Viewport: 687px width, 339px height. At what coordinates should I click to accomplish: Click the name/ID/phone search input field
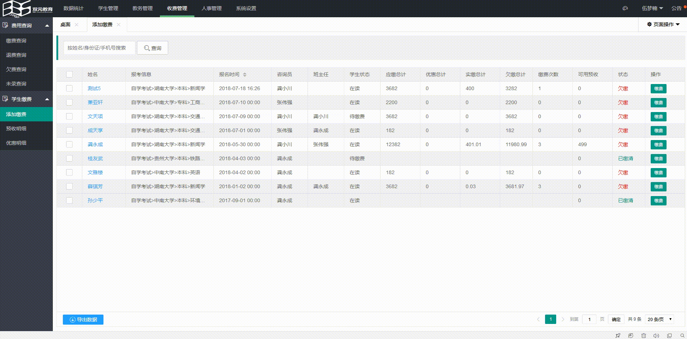pos(99,48)
